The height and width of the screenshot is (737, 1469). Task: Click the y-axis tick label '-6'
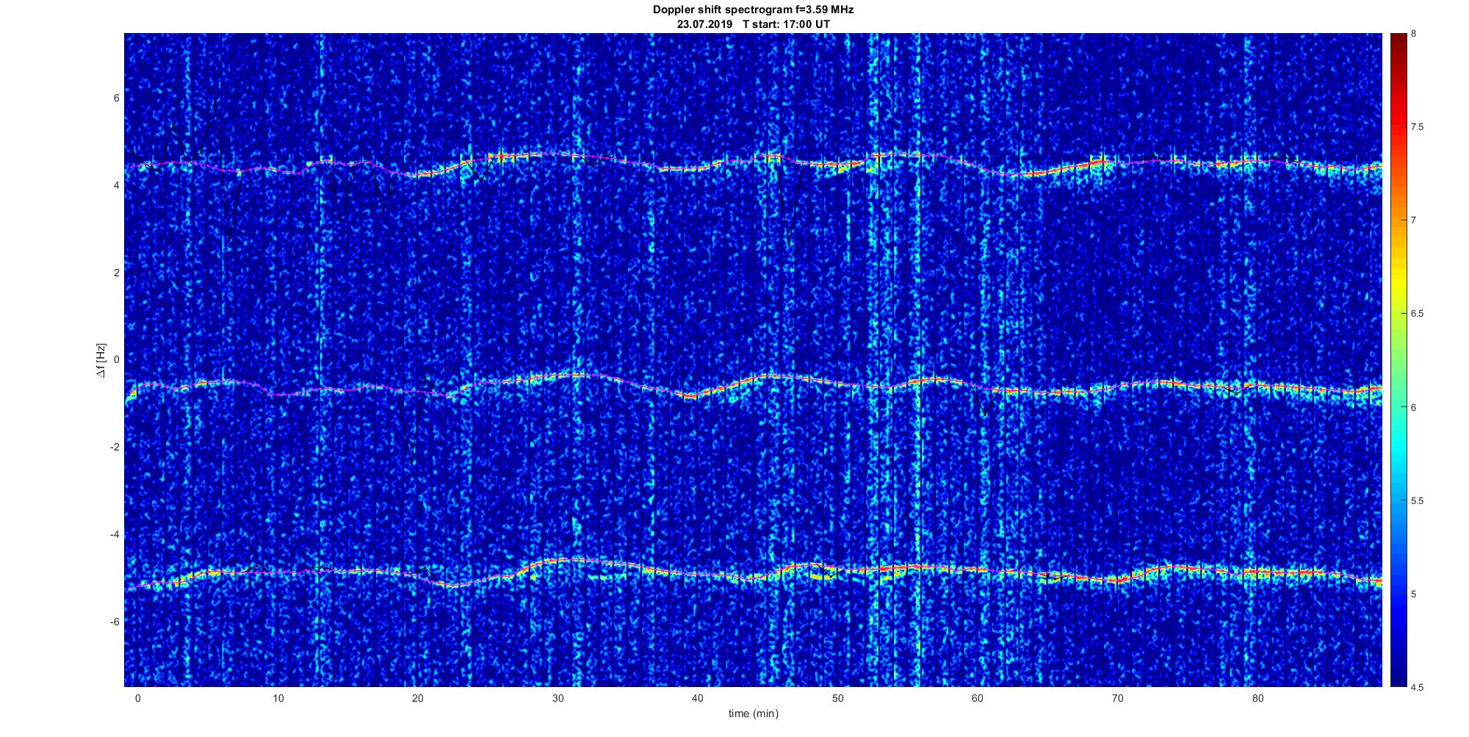[x=115, y=622]
